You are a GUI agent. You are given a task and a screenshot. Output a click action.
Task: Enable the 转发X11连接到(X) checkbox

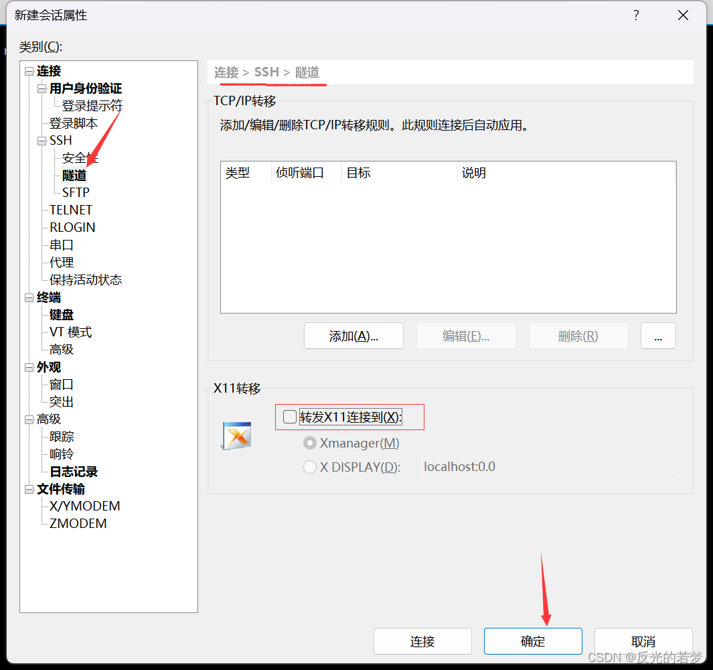click(x=289, y=417)
